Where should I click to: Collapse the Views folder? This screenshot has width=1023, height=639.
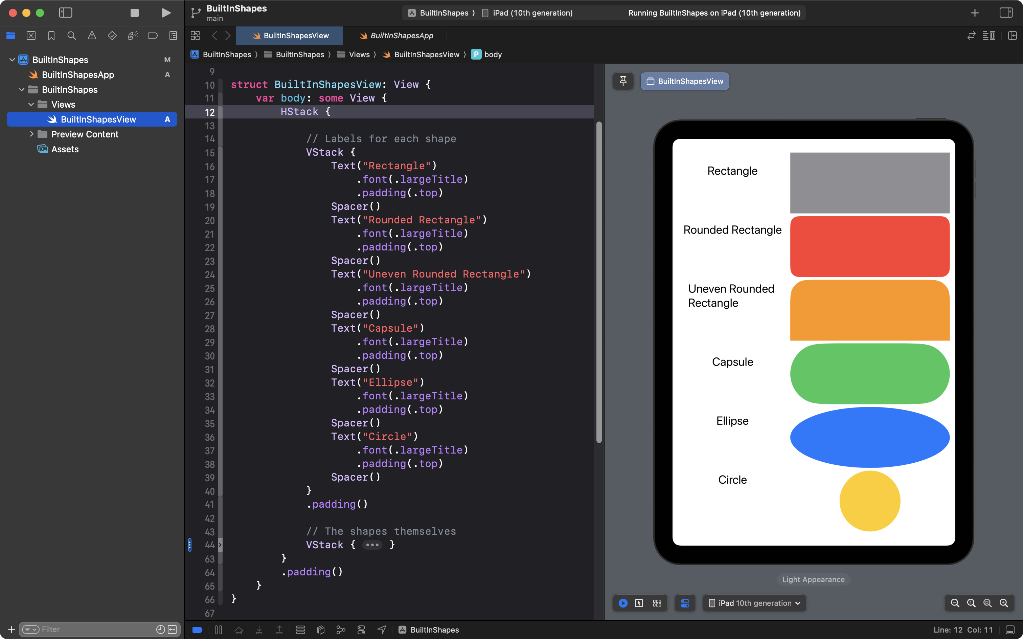(x=31, y=104)
